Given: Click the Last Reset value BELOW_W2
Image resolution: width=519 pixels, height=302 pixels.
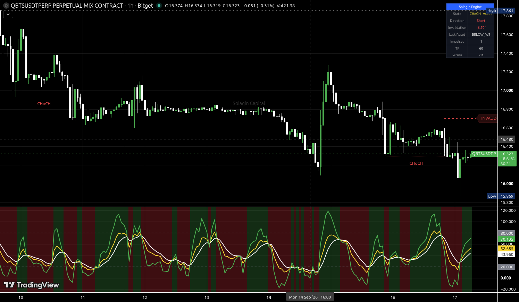Looking at the screenshot, I should click(x=481, y=35).
